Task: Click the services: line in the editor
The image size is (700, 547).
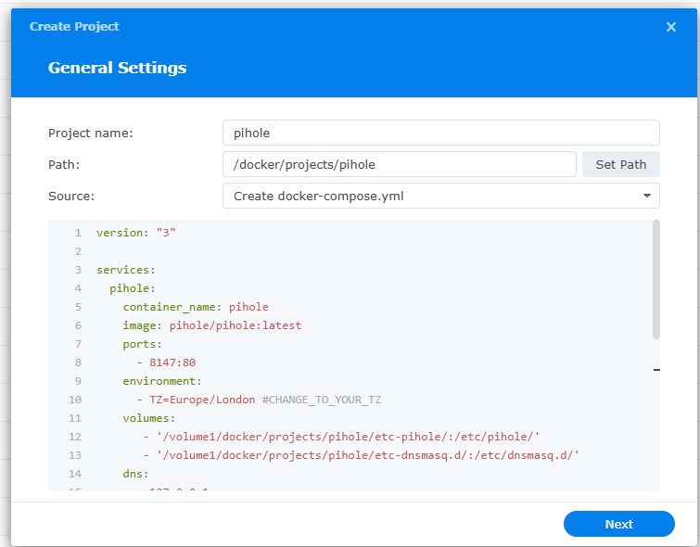Action: pyautogui.click(x=126, y=270)
